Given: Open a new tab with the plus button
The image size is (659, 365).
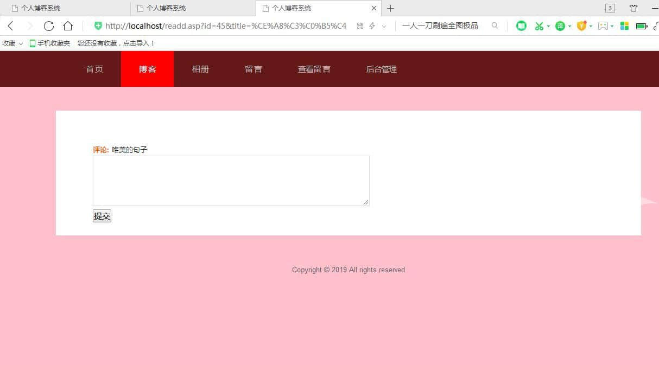Looking at the screenshot, I should [390, 8].
